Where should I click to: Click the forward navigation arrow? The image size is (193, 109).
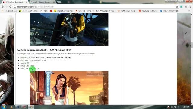point(6,7)
